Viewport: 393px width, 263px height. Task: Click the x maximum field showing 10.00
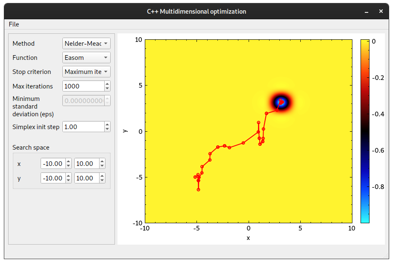click(x=87, y=164)
